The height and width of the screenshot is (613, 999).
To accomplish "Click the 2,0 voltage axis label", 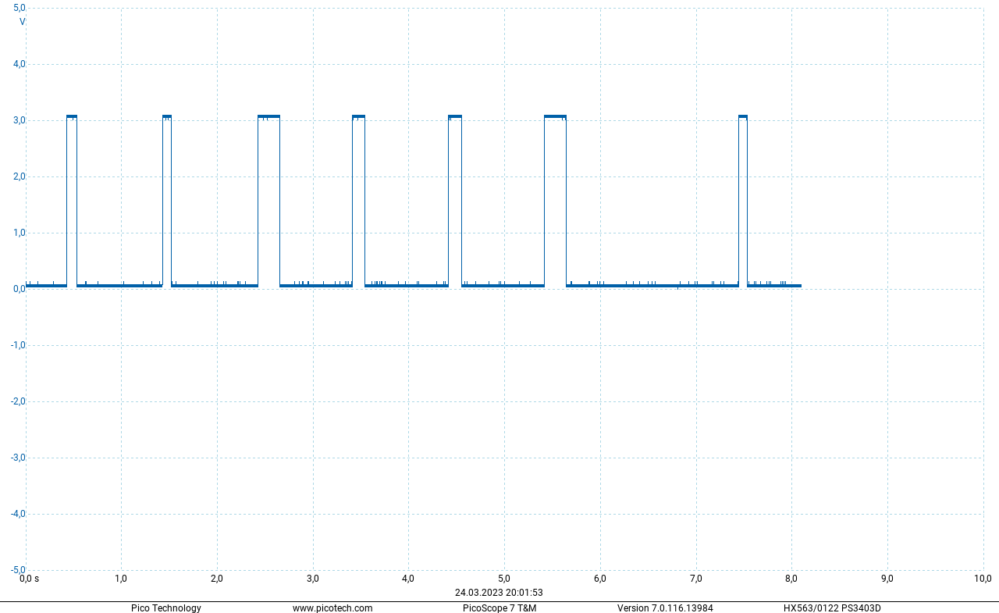I will coord(20,176).
